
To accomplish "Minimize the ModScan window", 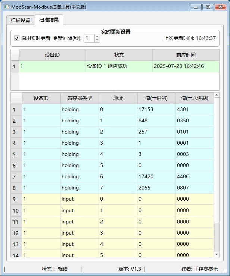I will tap(196, 7).
